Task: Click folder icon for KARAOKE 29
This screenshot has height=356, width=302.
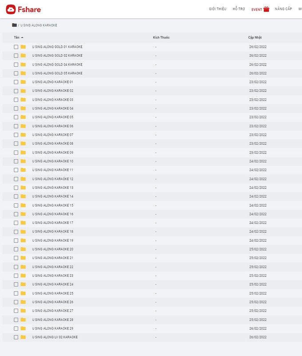Action: (x=23, y=328)
